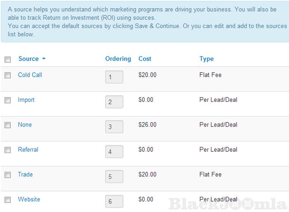Open the Trade source link
The image size is (289, 212).
point(25,174)
